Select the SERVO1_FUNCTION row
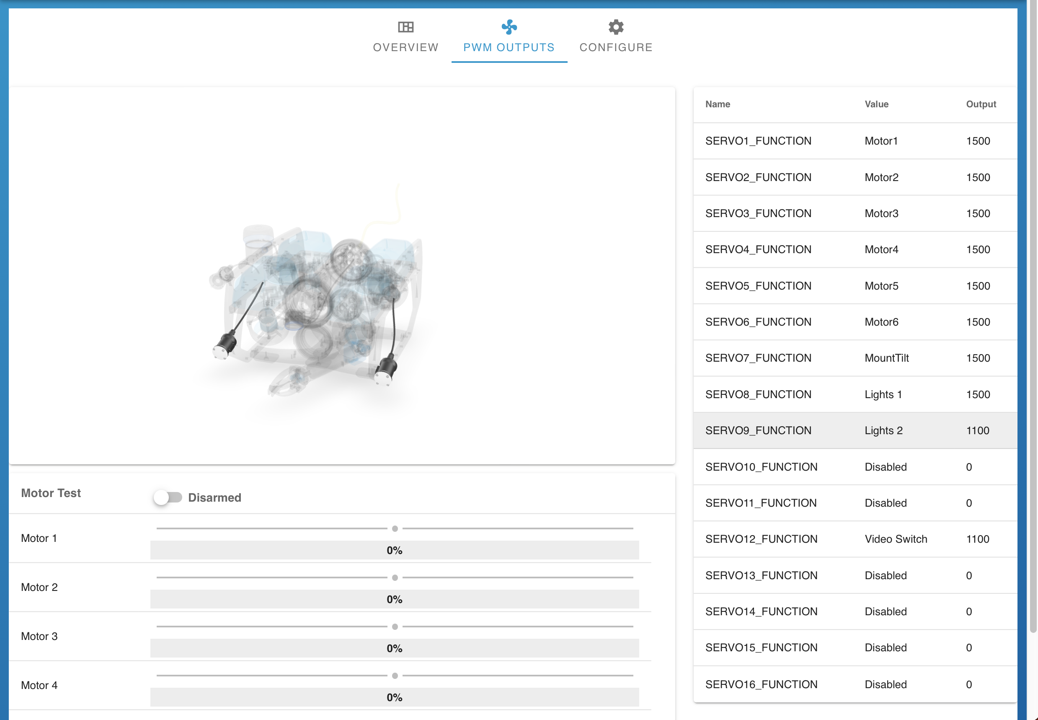The width and height of the screenshot is (1038, 720). pos(855,141)
